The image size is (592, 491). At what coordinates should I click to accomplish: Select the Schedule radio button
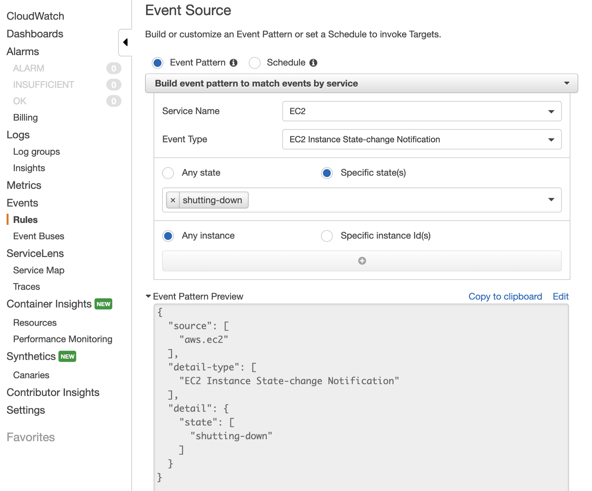pyautogui.click(x=255, y=63)
